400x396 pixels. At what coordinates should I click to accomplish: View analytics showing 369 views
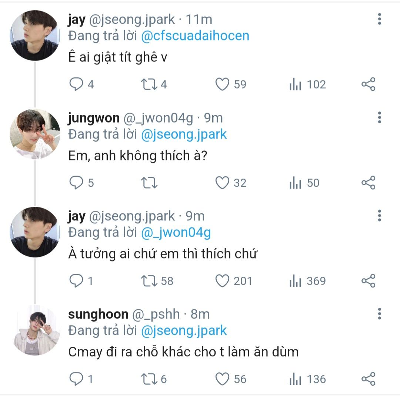pyautogui.click(x=308, y=281)
